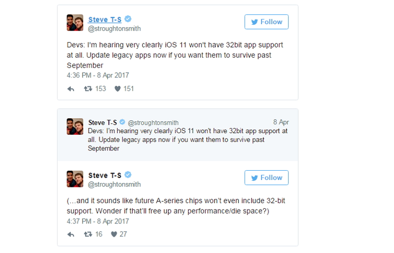The width and height of the screenshot is (394, 253).
Task: Retweet the tweet with 16 retweets
Action: pyautogui.click(x=88, y=234)
